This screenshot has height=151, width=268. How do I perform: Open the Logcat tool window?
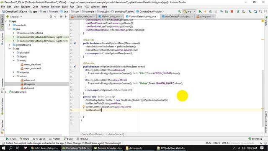[39, 139]
